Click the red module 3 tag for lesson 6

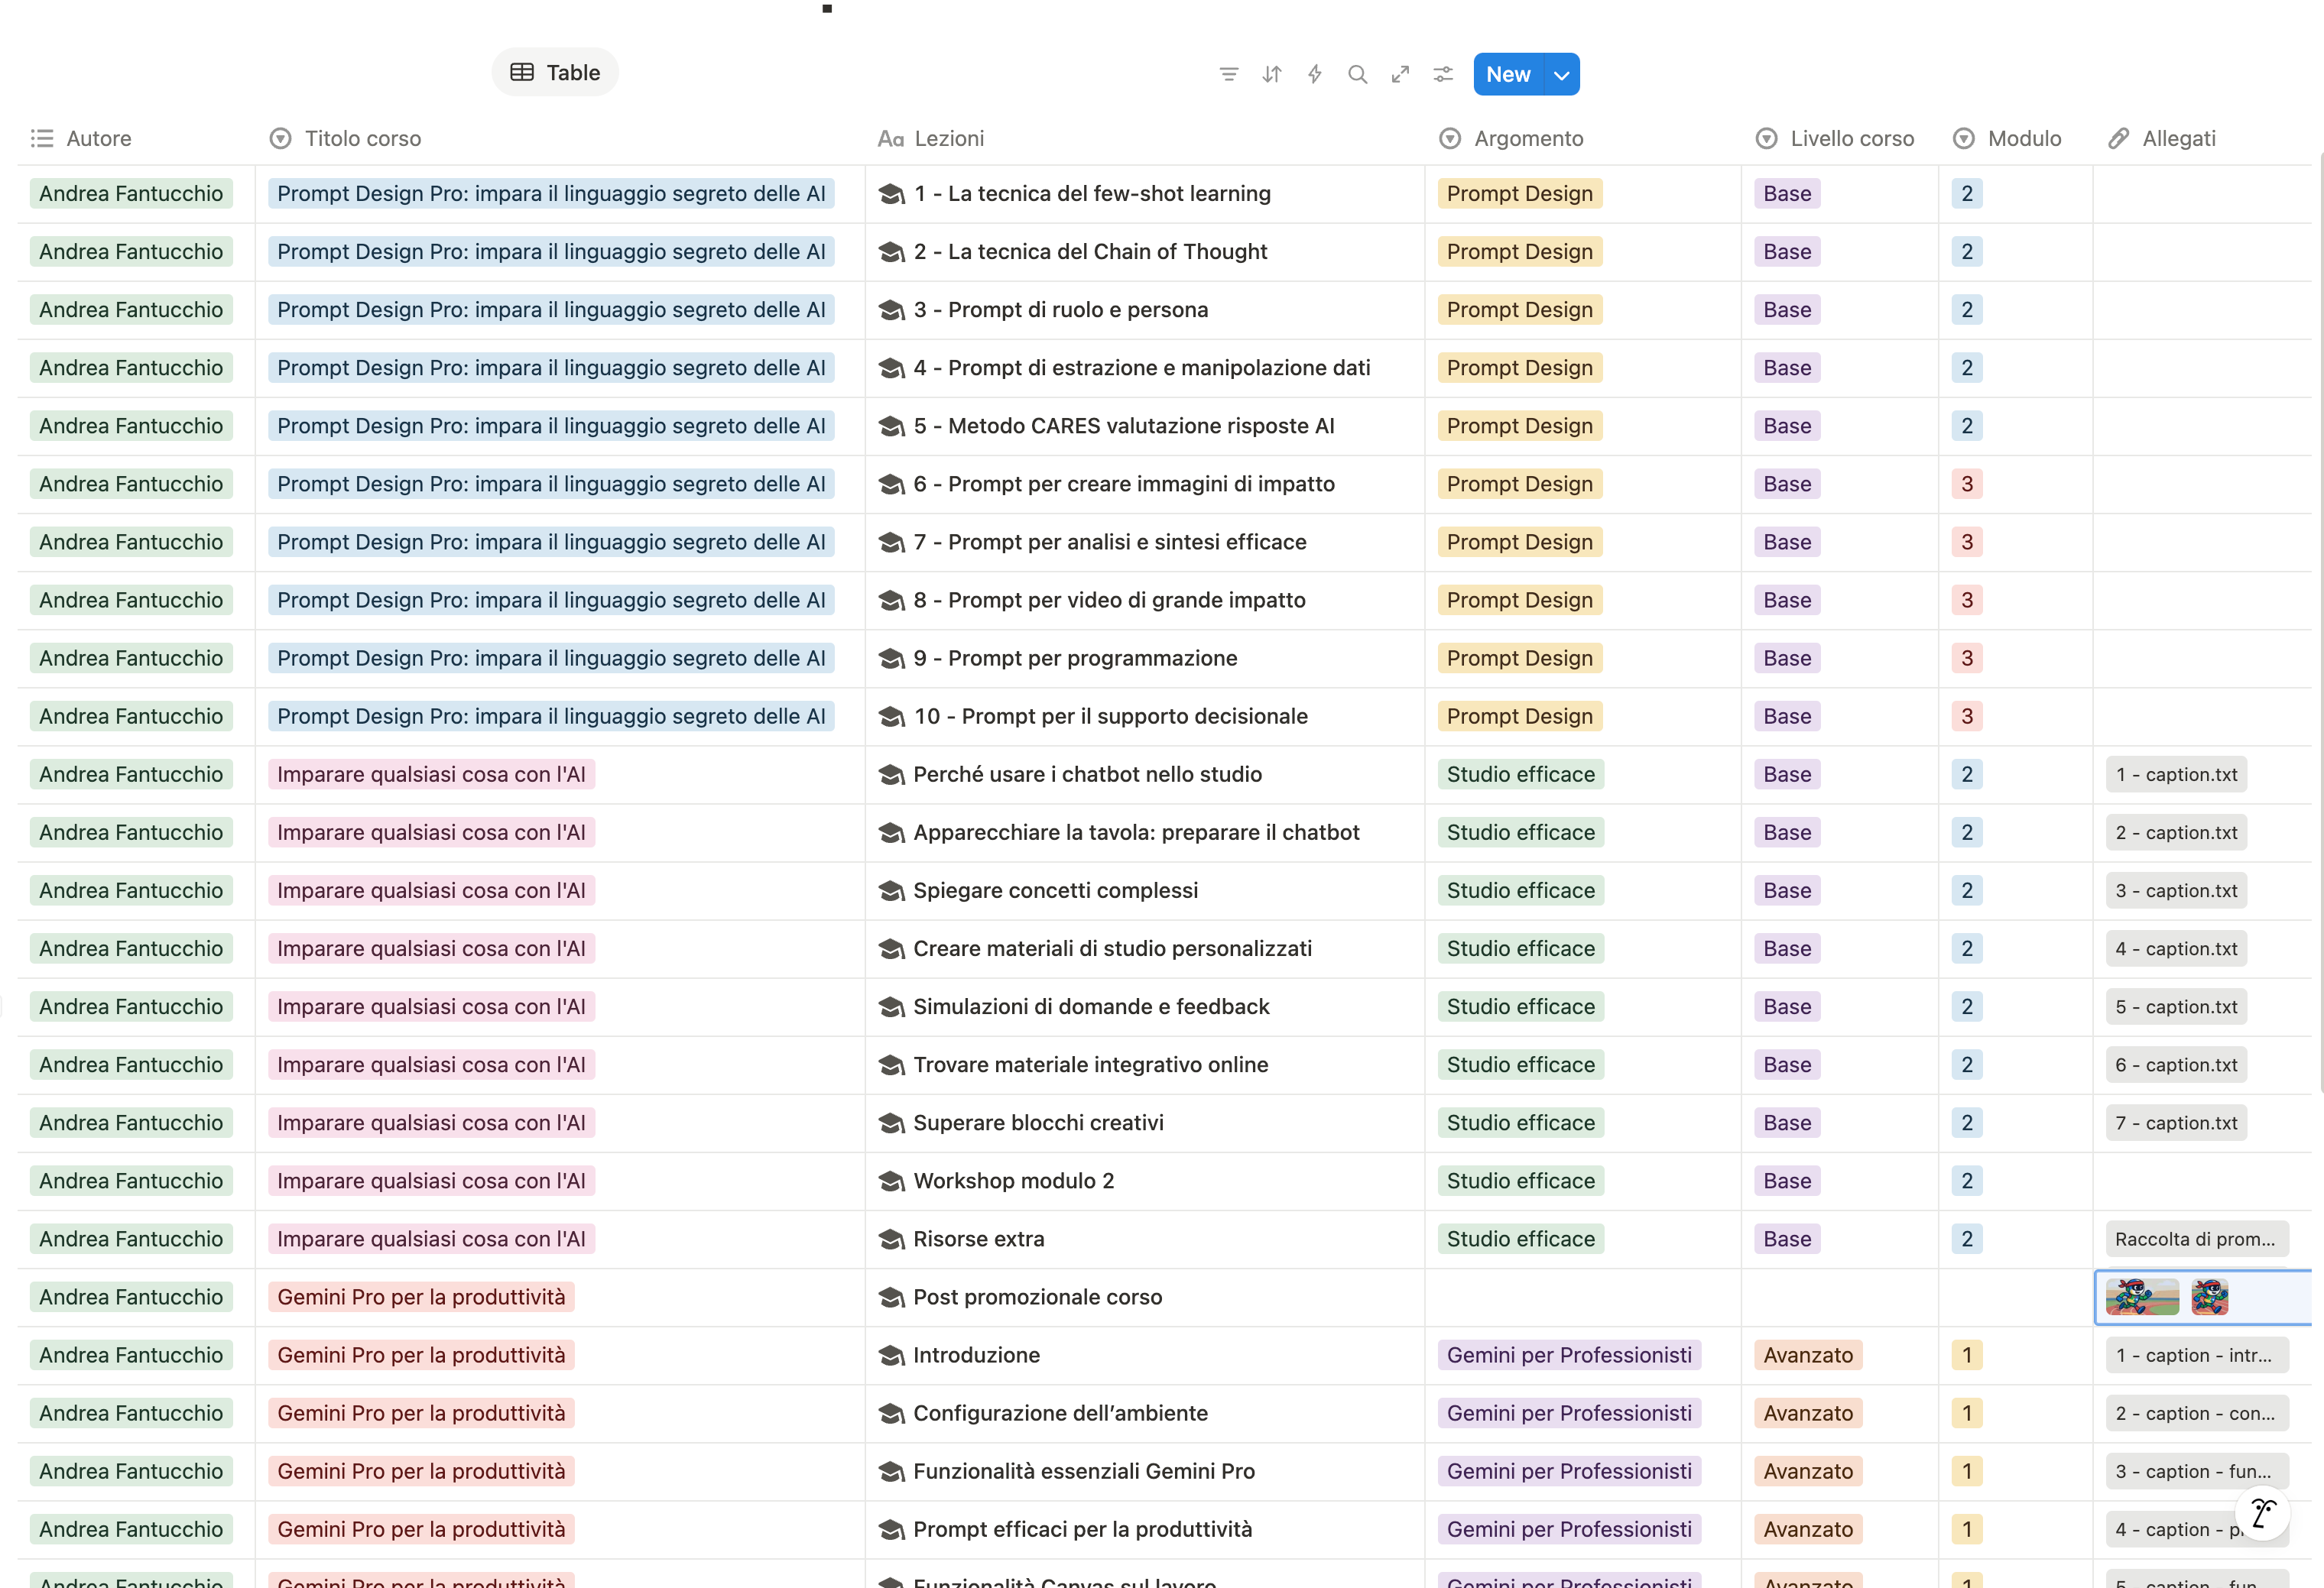(1966, 485)
